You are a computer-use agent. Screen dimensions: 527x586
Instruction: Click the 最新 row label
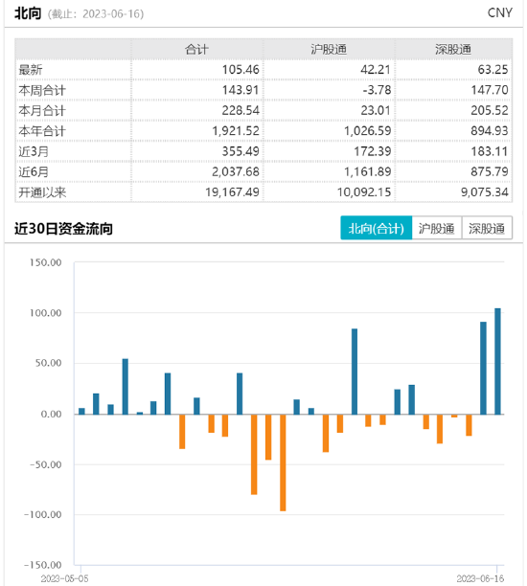tap(31, 70)
